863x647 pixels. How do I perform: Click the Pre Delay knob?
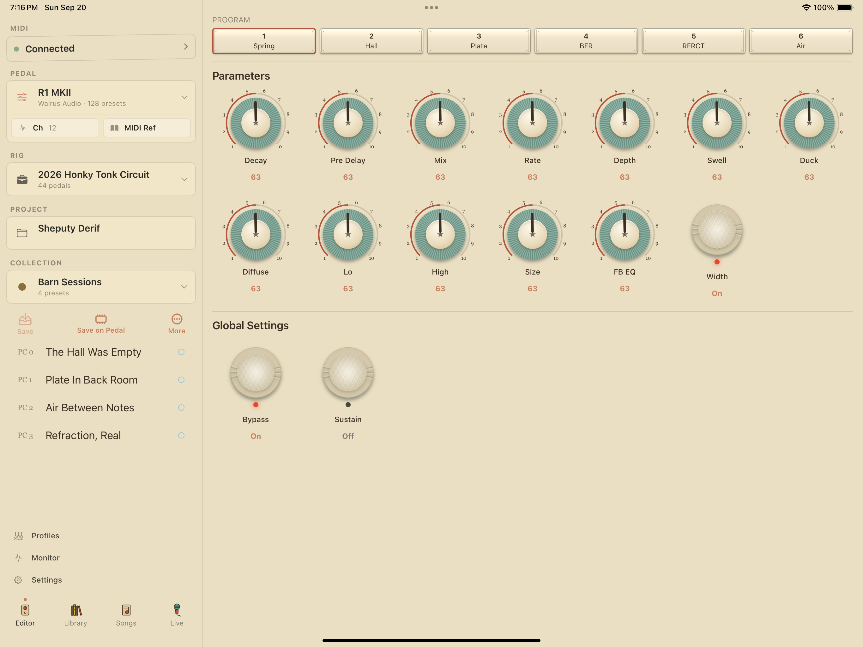[348, 123]
